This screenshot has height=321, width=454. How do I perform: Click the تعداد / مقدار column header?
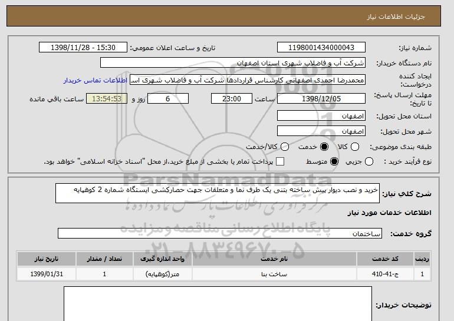104,259
